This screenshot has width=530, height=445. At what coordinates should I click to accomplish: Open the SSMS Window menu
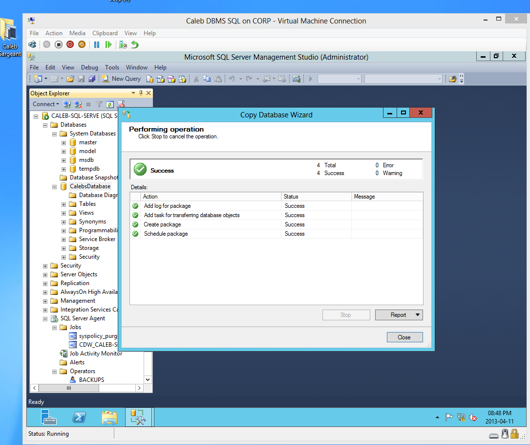tap(137, 67)
